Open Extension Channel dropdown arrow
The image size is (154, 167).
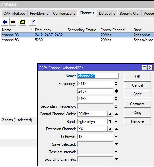tap(110, 129)
